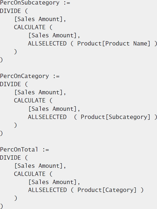This screenshot has width=157, height=209.
Task: Click first [Sales Amount] in PercOnCategory
Action: tap(38, 92)
